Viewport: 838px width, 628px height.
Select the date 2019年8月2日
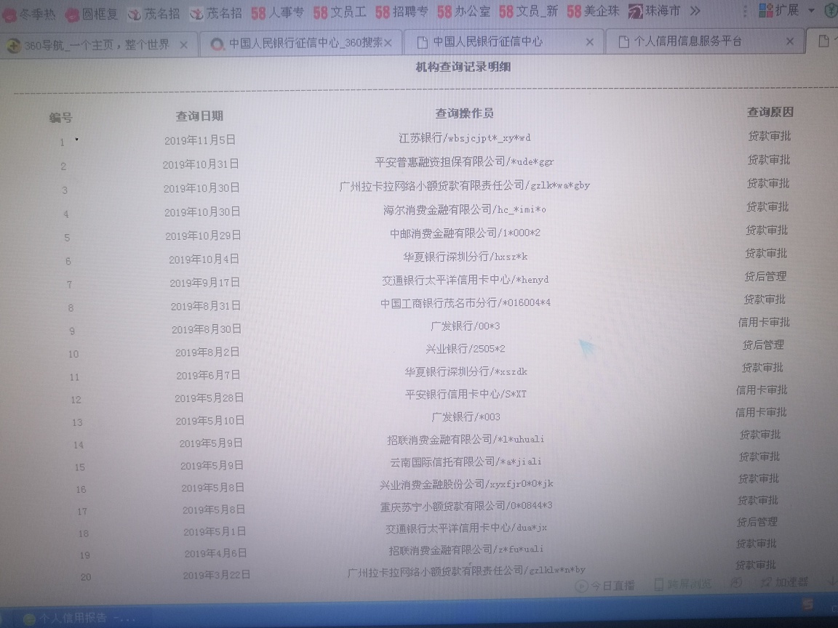[x=207, y=353]
